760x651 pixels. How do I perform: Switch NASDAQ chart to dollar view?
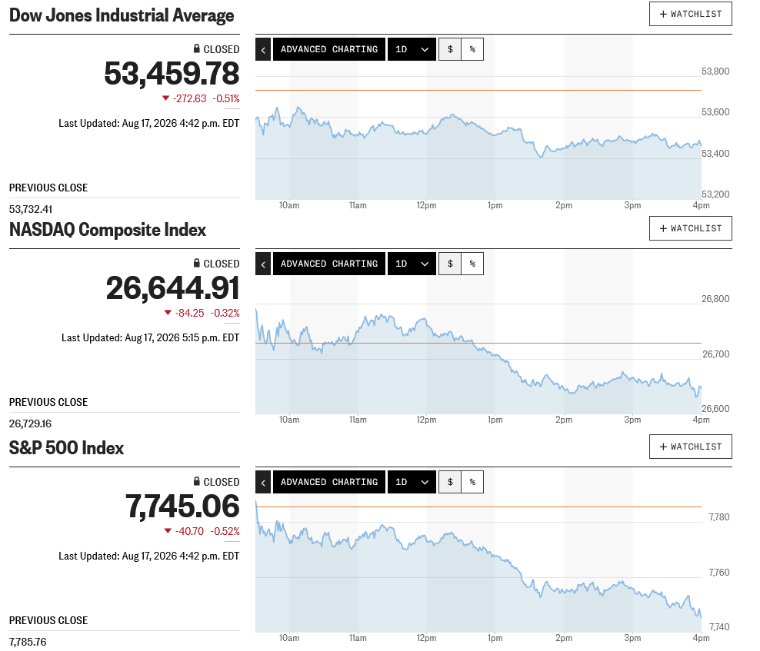click(x=450, y=264)
